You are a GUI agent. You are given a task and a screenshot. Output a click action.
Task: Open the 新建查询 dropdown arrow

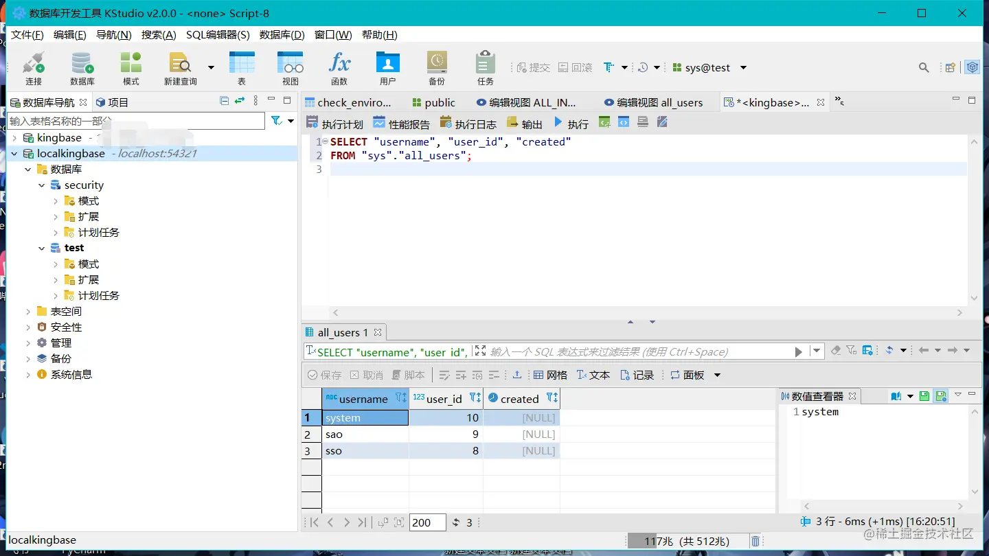click(211, 67)
